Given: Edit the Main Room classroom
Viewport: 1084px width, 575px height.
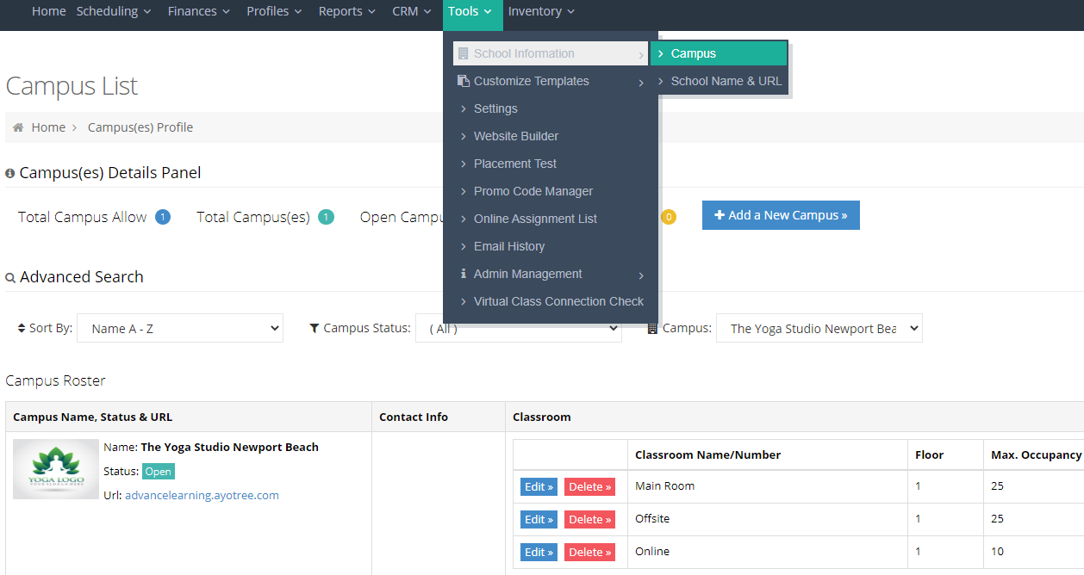Looking at the screenshot, I should point(539,487).
